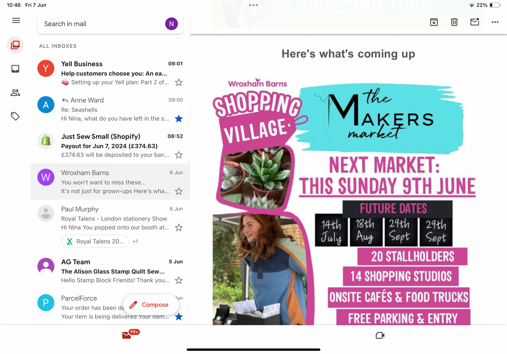The width and height of the screenshot is (507, 354).
Task: Mark the email as unread
Action: 475,22
